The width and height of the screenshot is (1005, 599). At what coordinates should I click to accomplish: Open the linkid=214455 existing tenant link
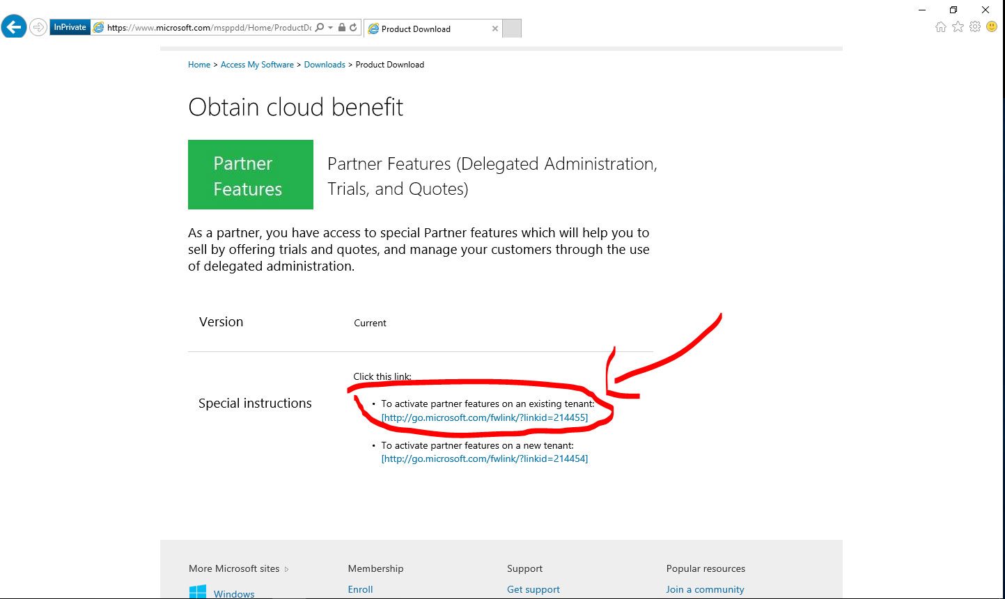point(485,417)
